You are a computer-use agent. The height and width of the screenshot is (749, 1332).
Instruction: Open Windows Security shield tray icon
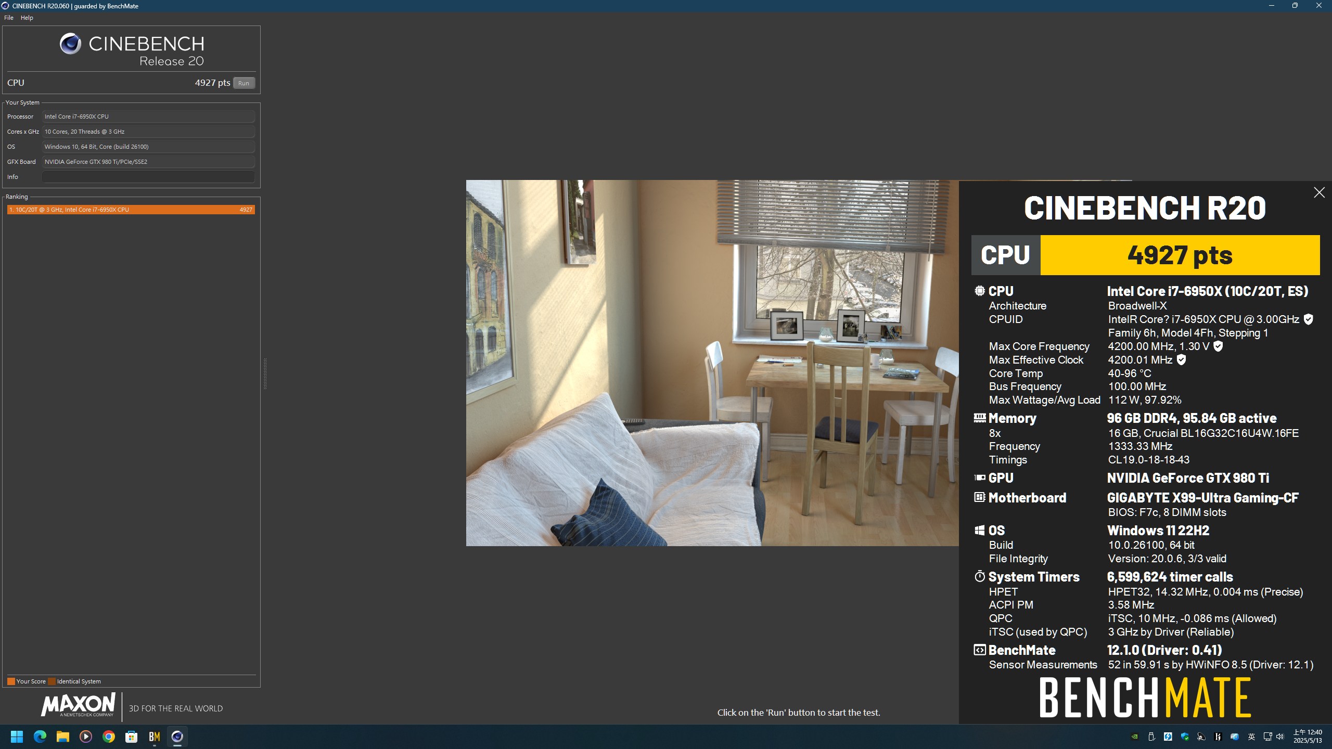pyautogui.click(x=1185, y=737)
